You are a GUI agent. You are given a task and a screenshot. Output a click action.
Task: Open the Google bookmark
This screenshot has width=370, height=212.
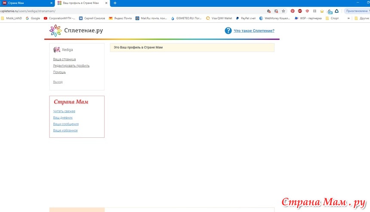click(33, 18)
